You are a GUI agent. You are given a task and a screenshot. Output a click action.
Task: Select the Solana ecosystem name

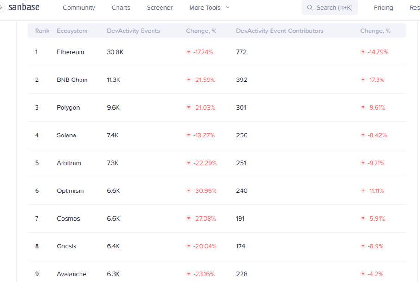tap(67, 135)
